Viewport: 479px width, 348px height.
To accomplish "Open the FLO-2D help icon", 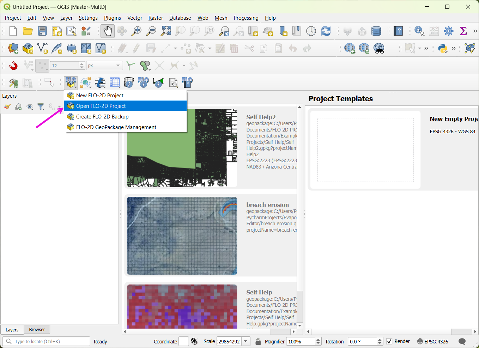I will [x=187, y=82].
